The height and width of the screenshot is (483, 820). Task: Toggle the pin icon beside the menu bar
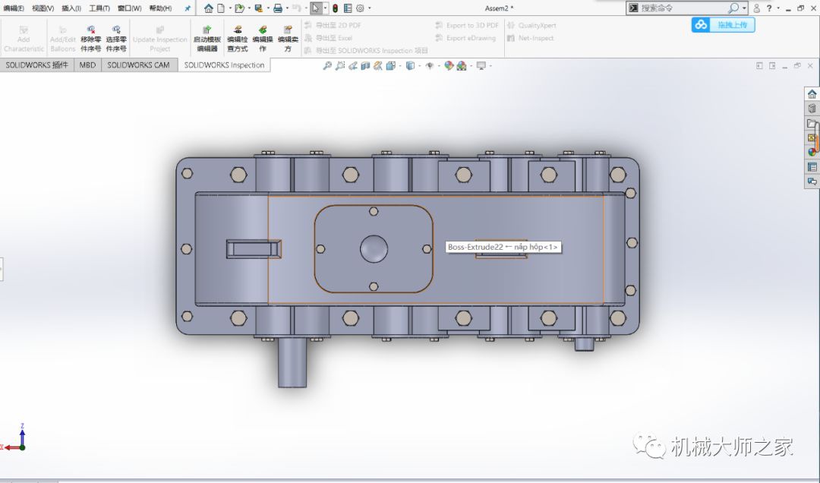coord(188,8)
